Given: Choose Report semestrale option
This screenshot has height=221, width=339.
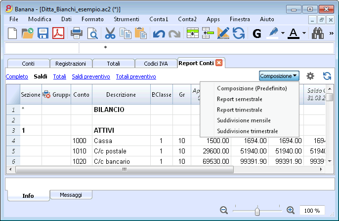Looking at the screenshot, I should tap(240, 99).
